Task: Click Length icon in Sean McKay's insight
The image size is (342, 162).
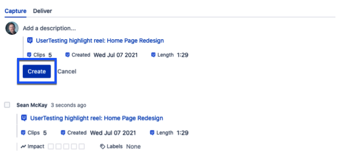Action: (152, 132)
